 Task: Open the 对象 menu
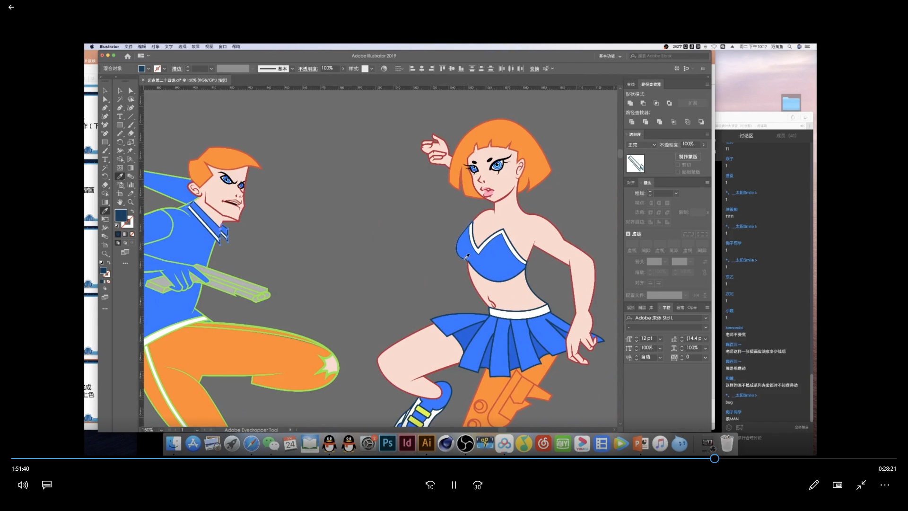click(x=156, y=47)
